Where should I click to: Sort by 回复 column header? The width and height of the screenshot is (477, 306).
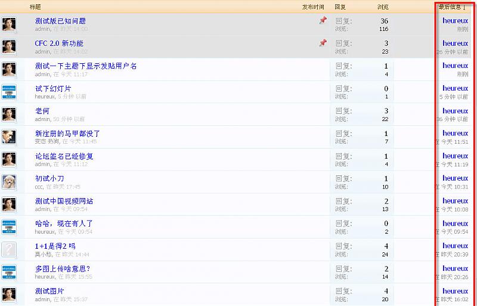[x=340, y=7]
